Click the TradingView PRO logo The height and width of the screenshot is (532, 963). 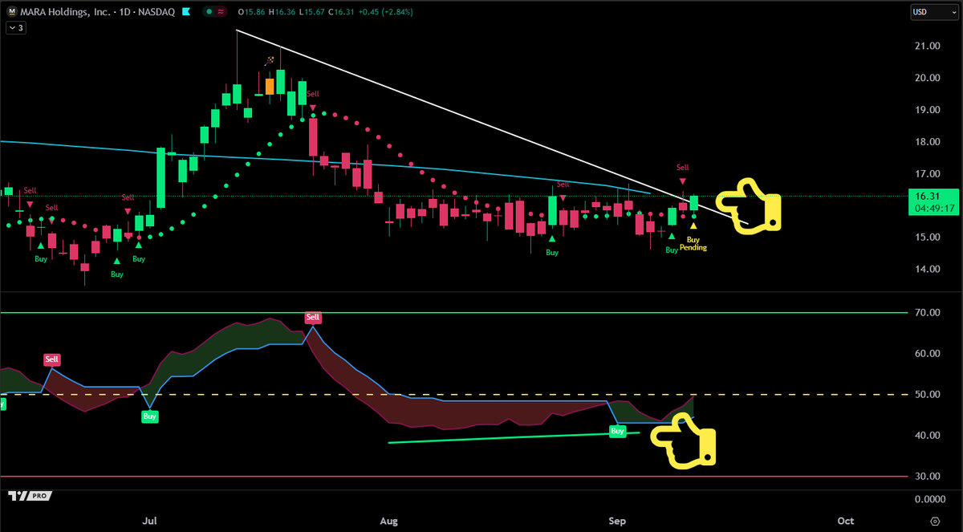click(x=29, y=496)
